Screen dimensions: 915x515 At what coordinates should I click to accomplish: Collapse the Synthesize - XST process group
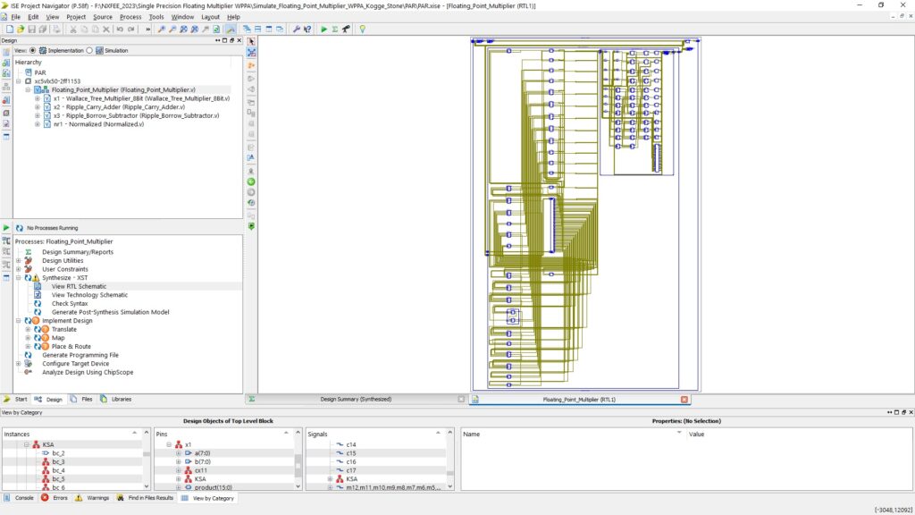point(17,276)
